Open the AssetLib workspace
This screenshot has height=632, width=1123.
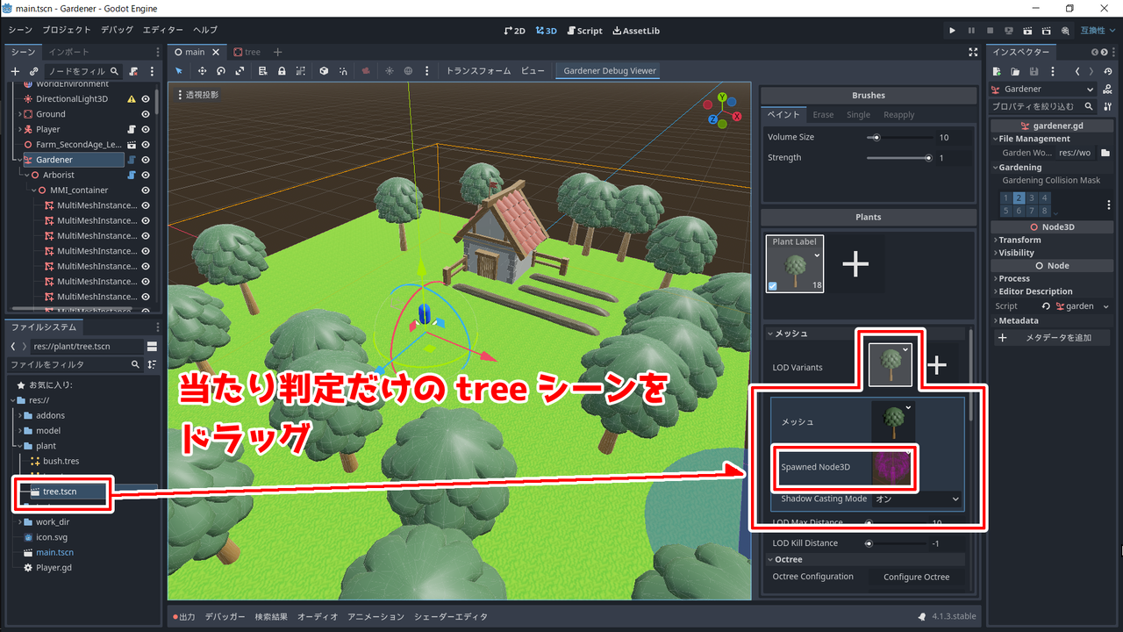click(636, 31)
